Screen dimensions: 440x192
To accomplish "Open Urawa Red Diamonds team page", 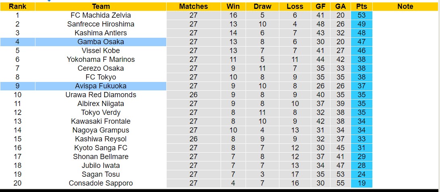I will point(101,95).
